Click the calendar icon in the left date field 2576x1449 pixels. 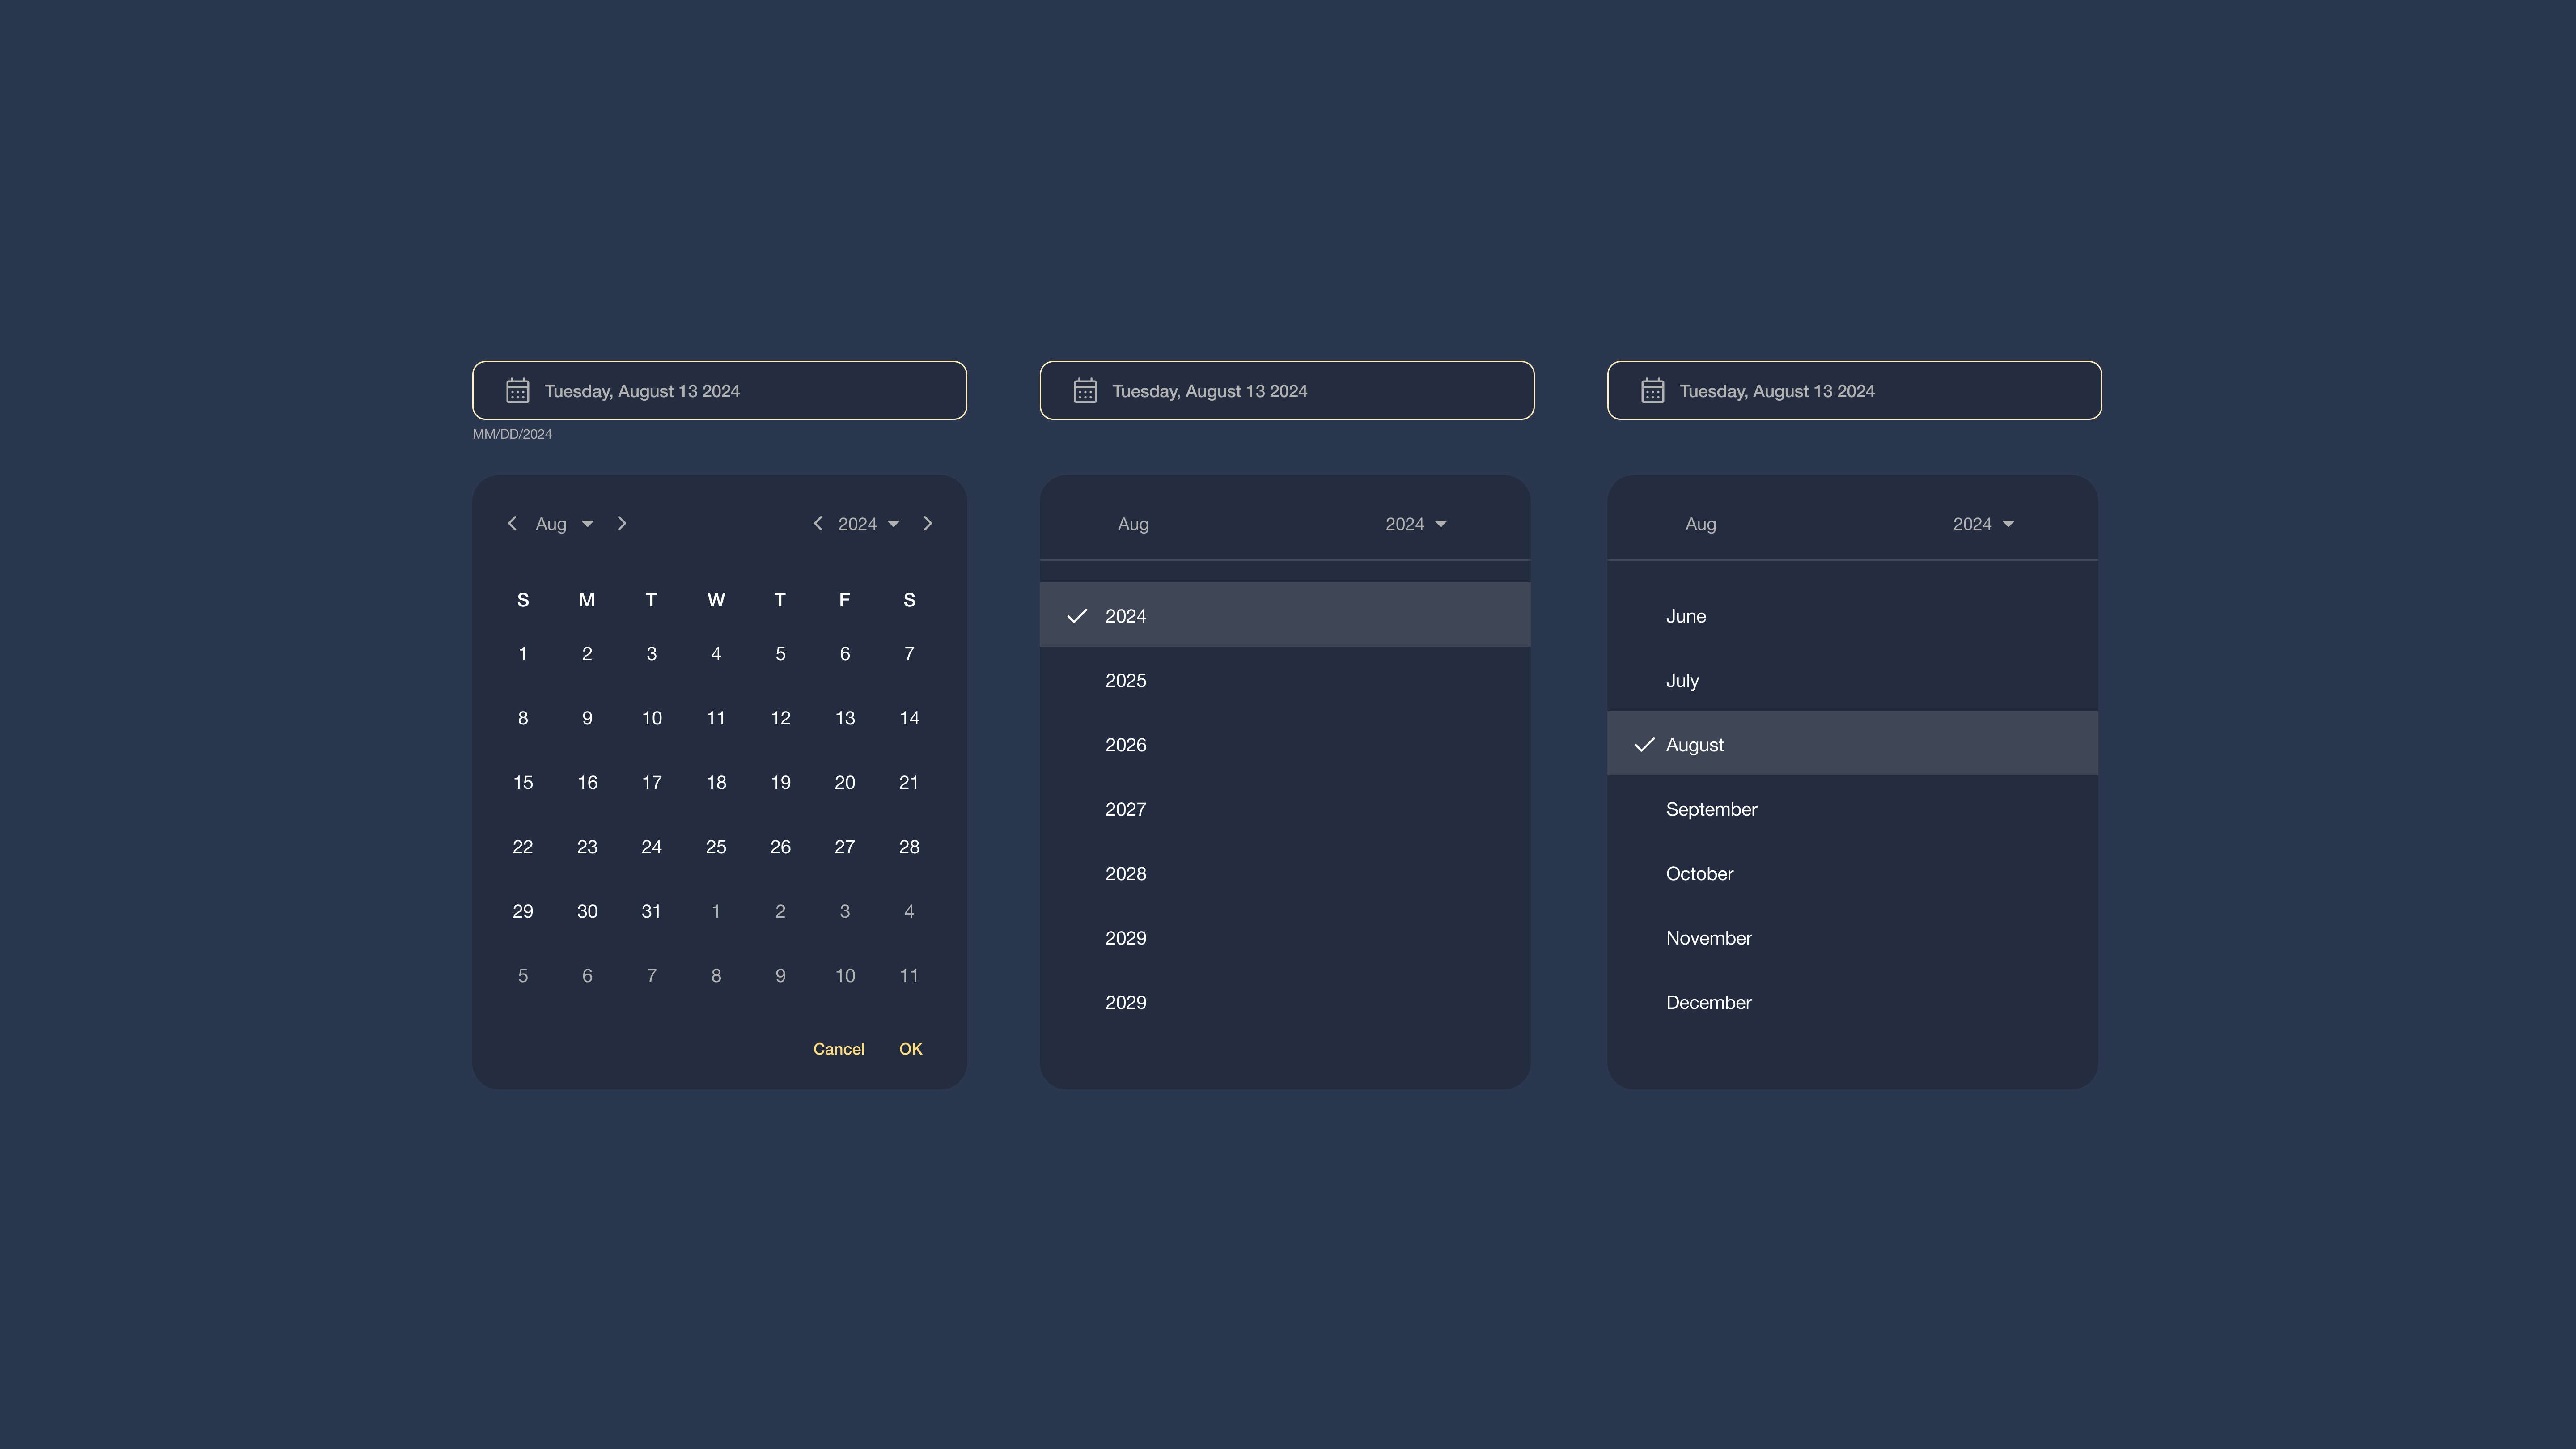[517, 391]
